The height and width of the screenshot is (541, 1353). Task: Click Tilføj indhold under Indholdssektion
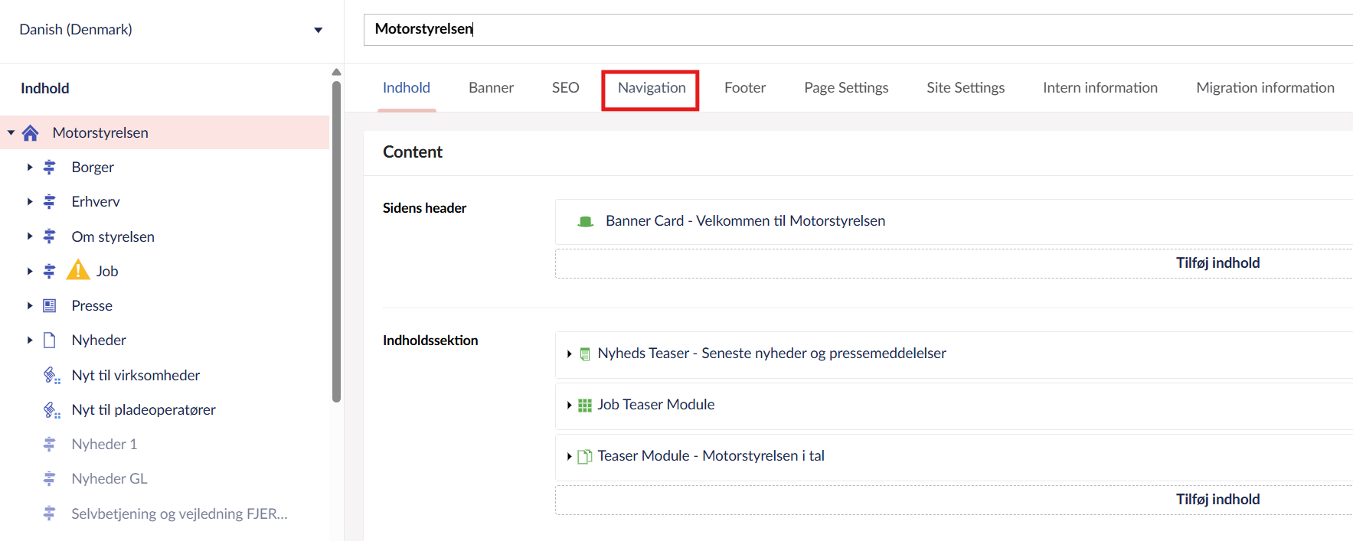[1217, 500]
